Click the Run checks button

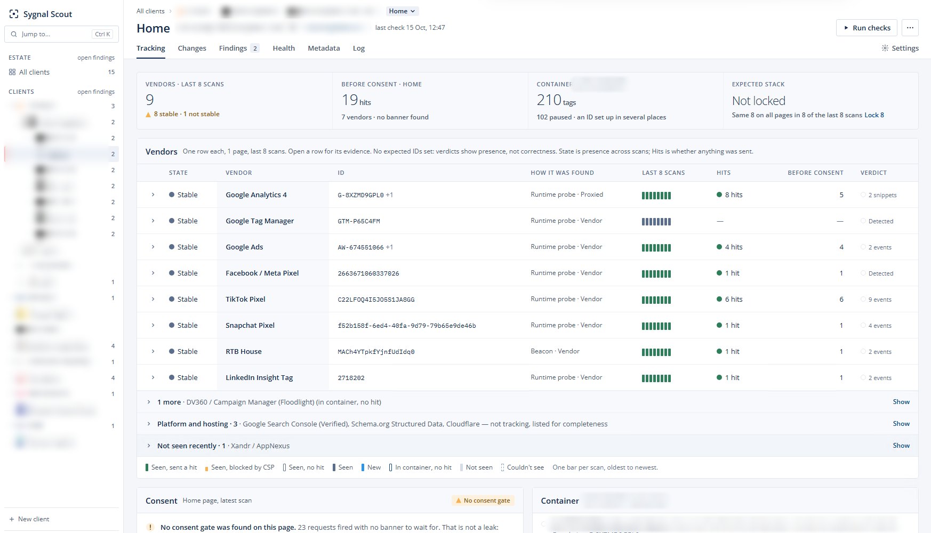867,28
